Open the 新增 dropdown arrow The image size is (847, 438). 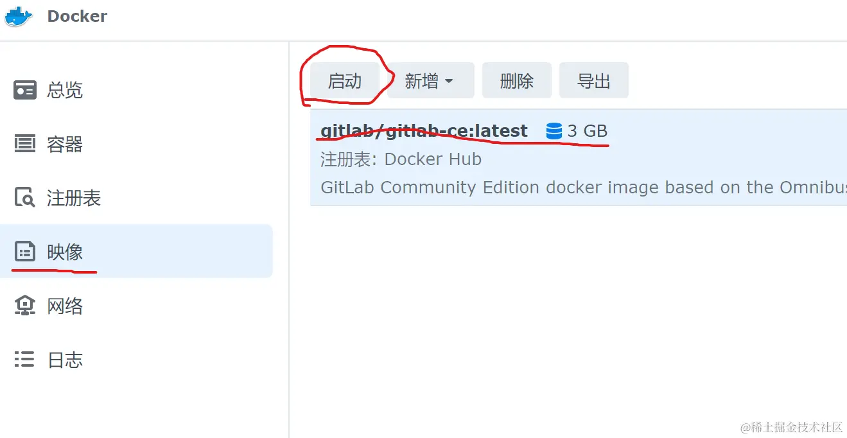(x=449, y=82)
